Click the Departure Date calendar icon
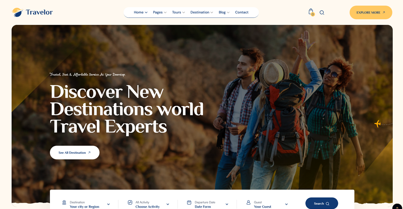403x209 pixels. click(189, 203)
